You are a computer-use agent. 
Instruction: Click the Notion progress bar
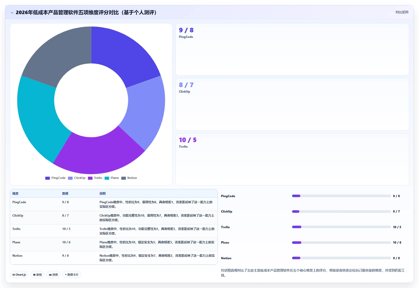pos(341,258)
